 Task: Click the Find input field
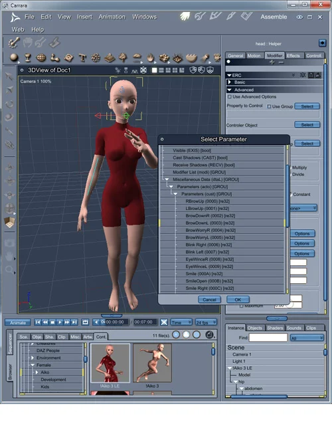click(268, 338)
